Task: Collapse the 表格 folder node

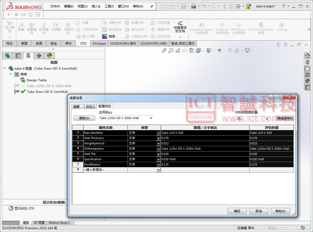Action: pos(10,74)
